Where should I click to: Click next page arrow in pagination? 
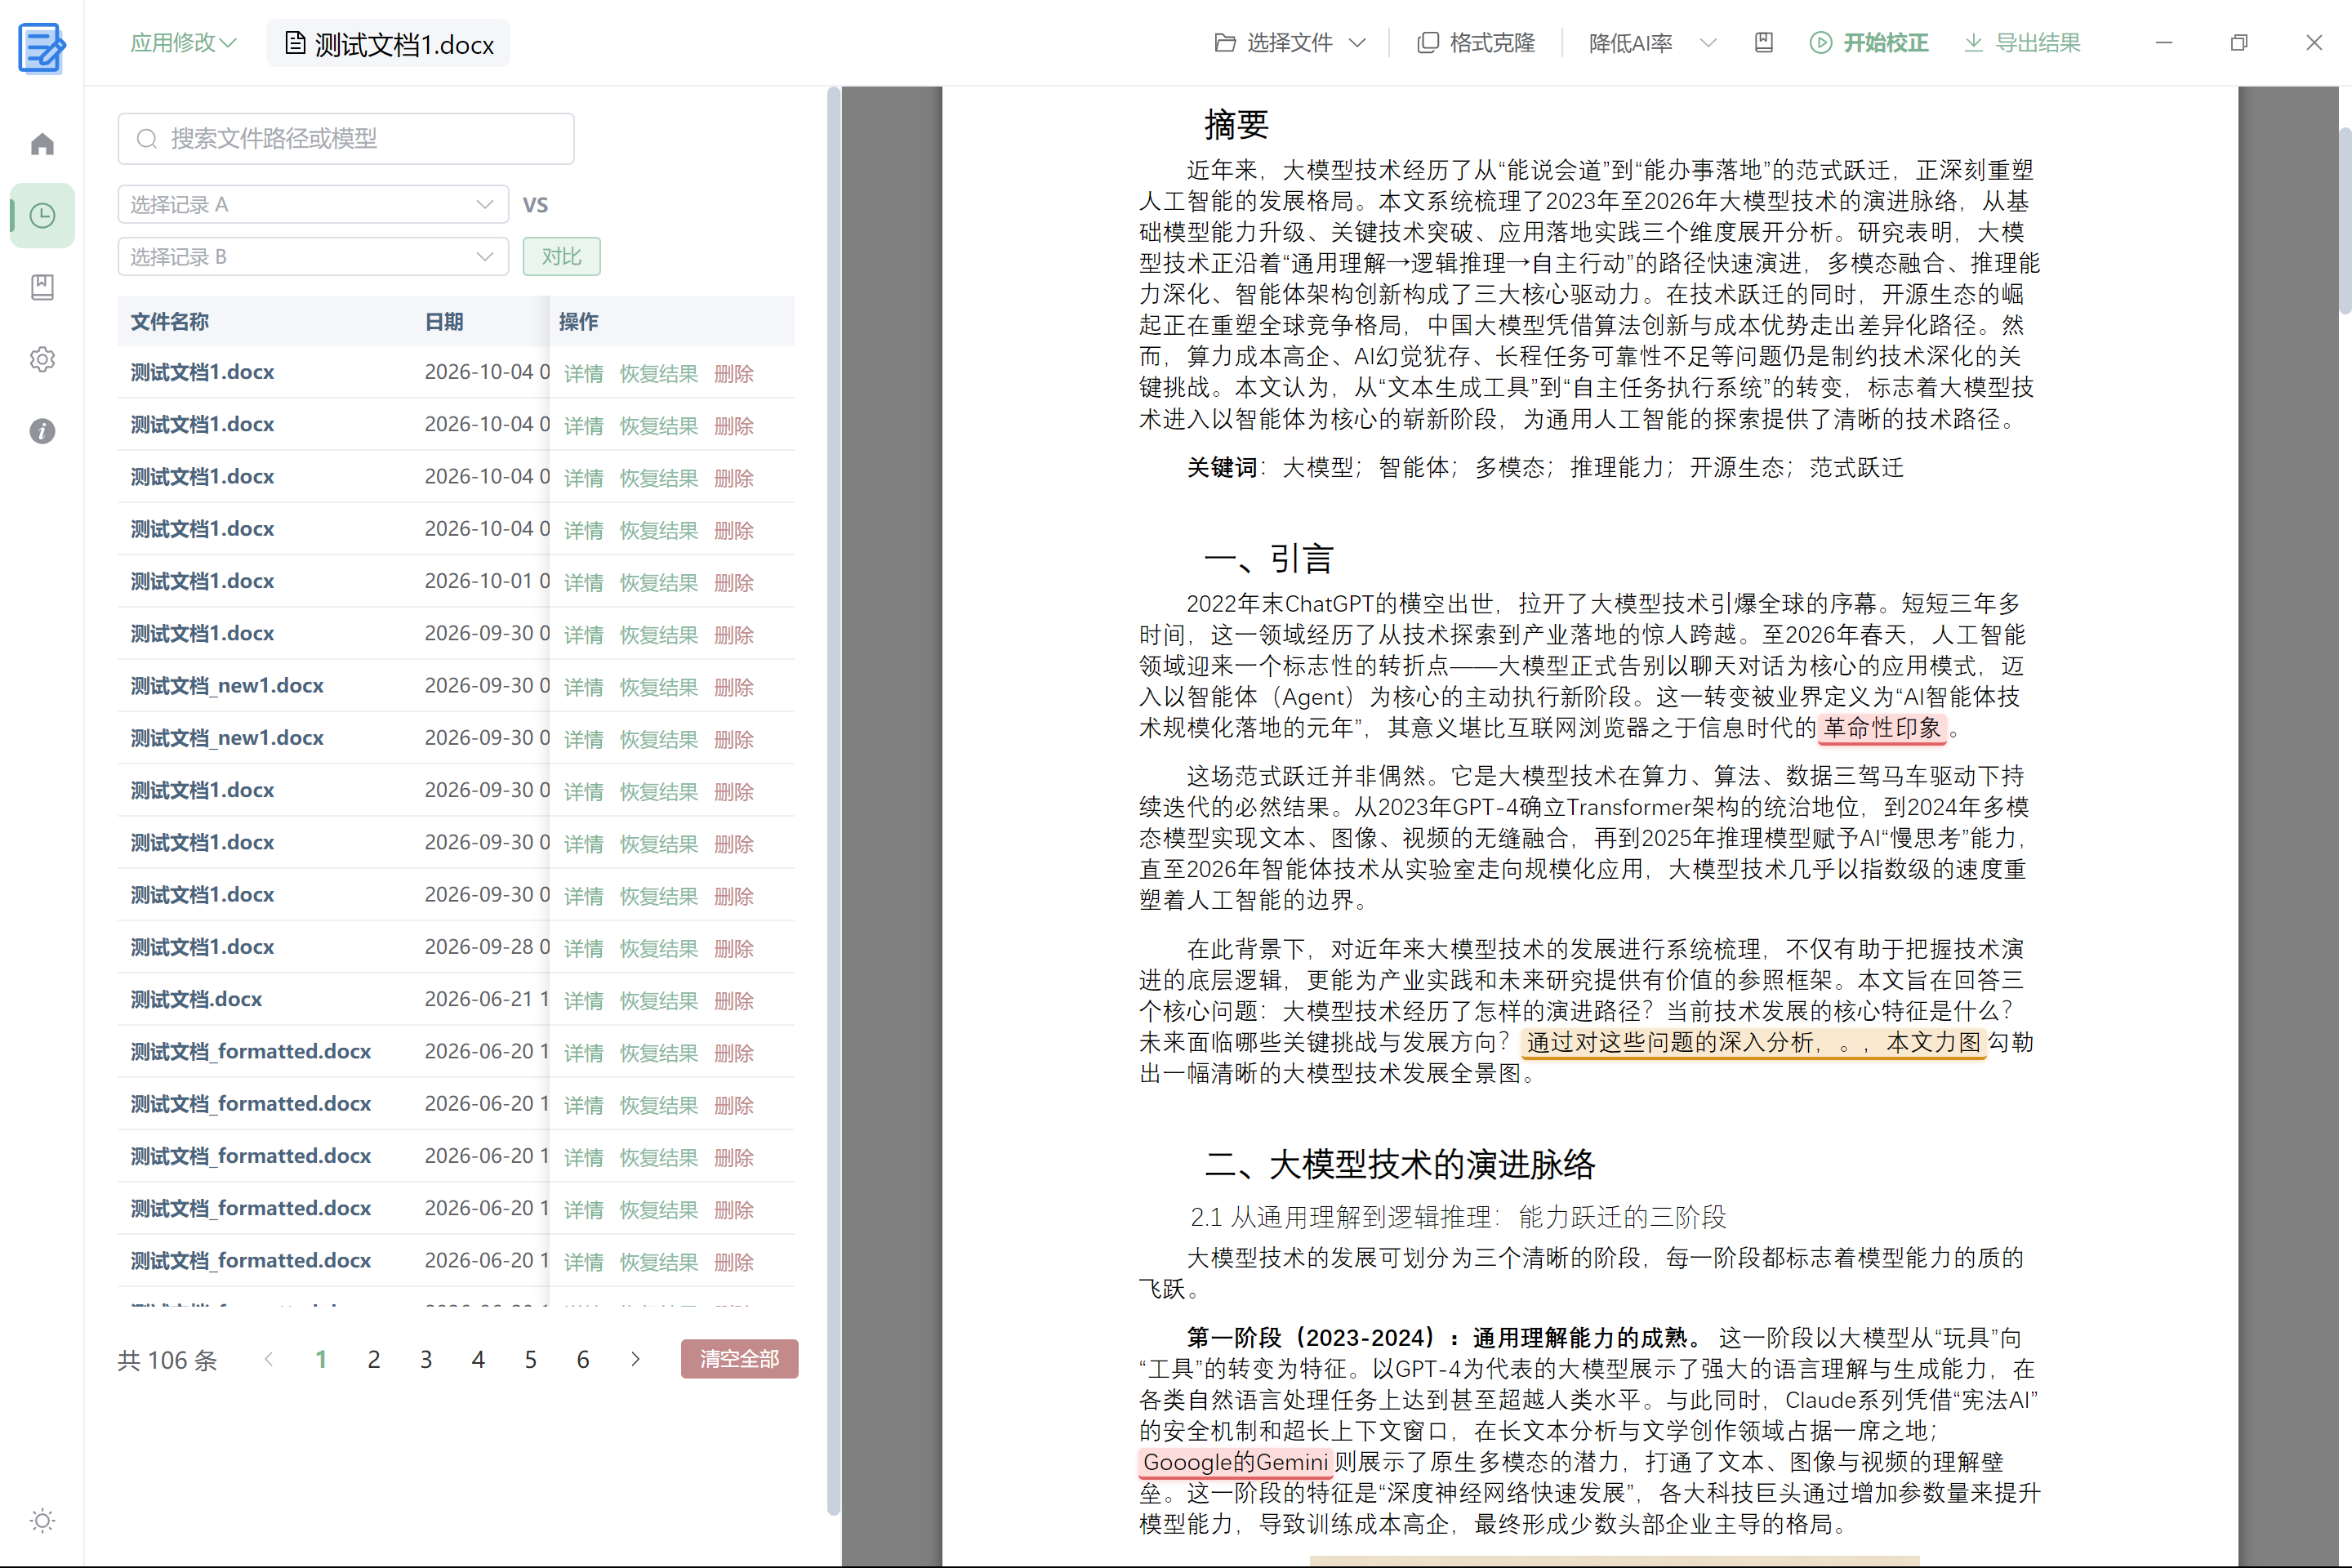click(635, 1360)
